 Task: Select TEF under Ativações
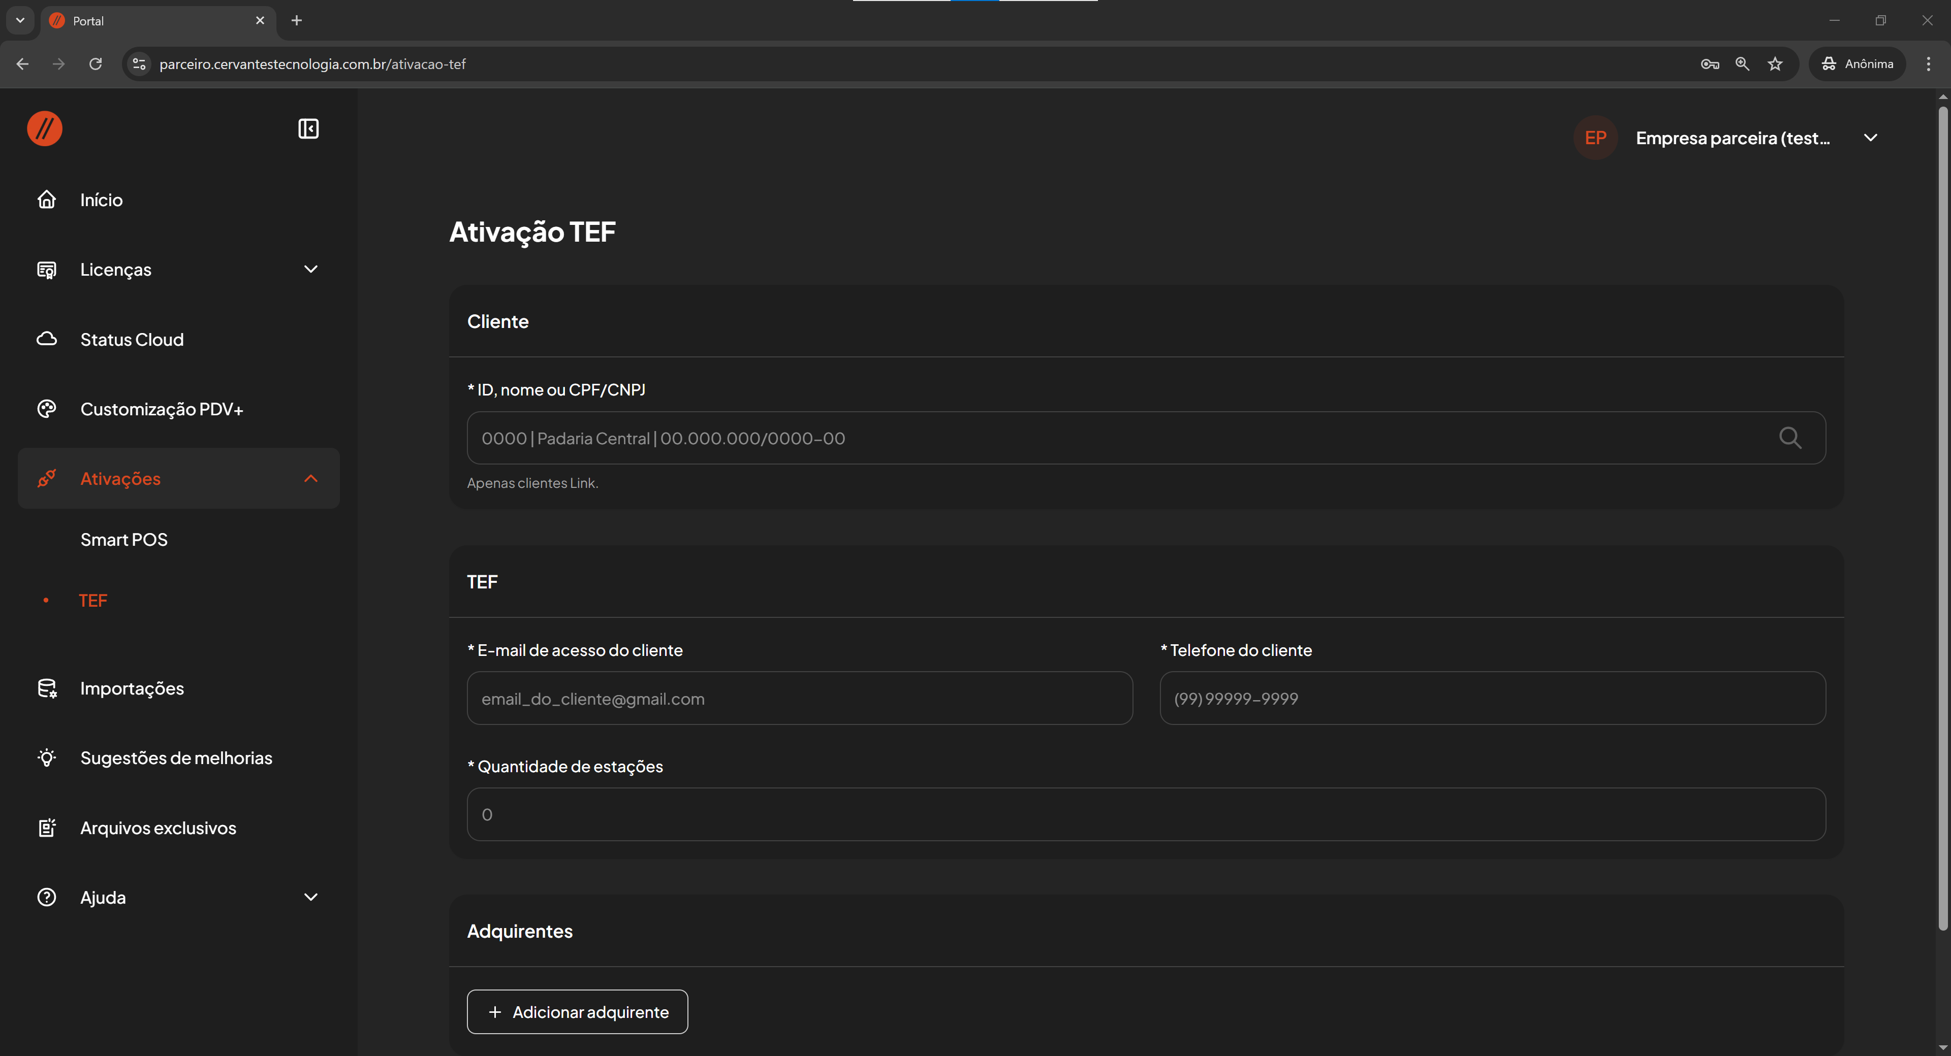coord(93,600)
